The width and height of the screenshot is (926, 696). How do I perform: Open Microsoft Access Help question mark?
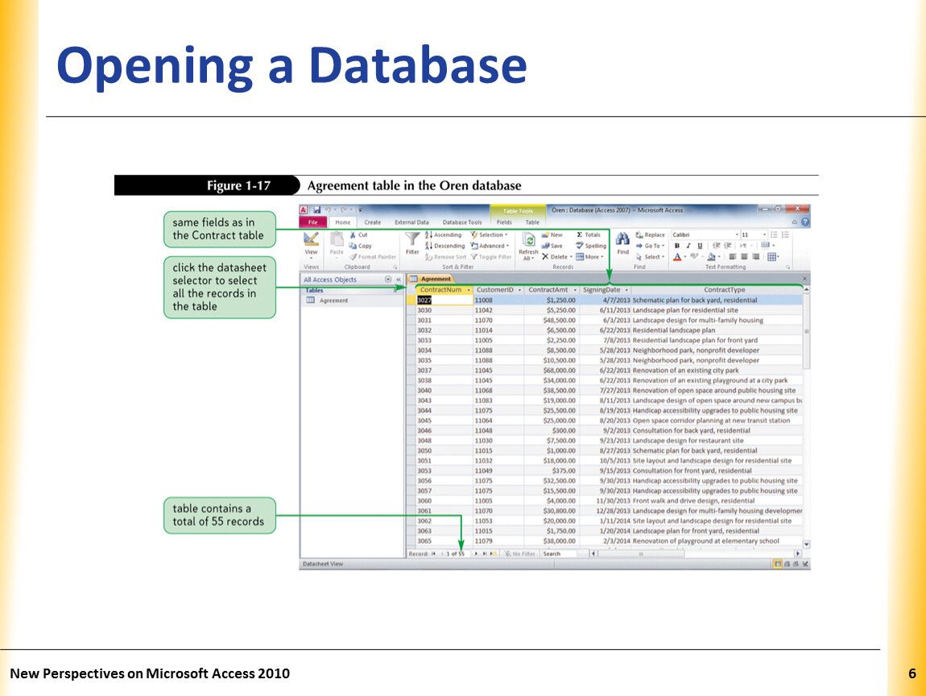point(805,222)
